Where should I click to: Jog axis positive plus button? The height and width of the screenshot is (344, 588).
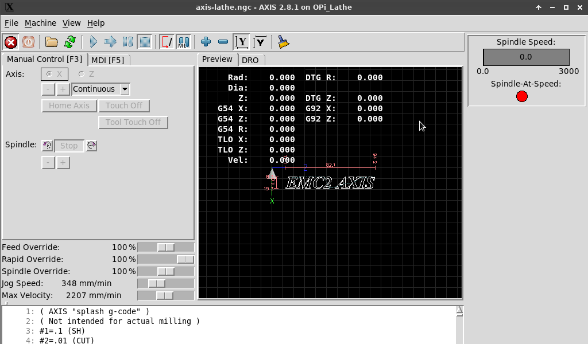point(63,89)
